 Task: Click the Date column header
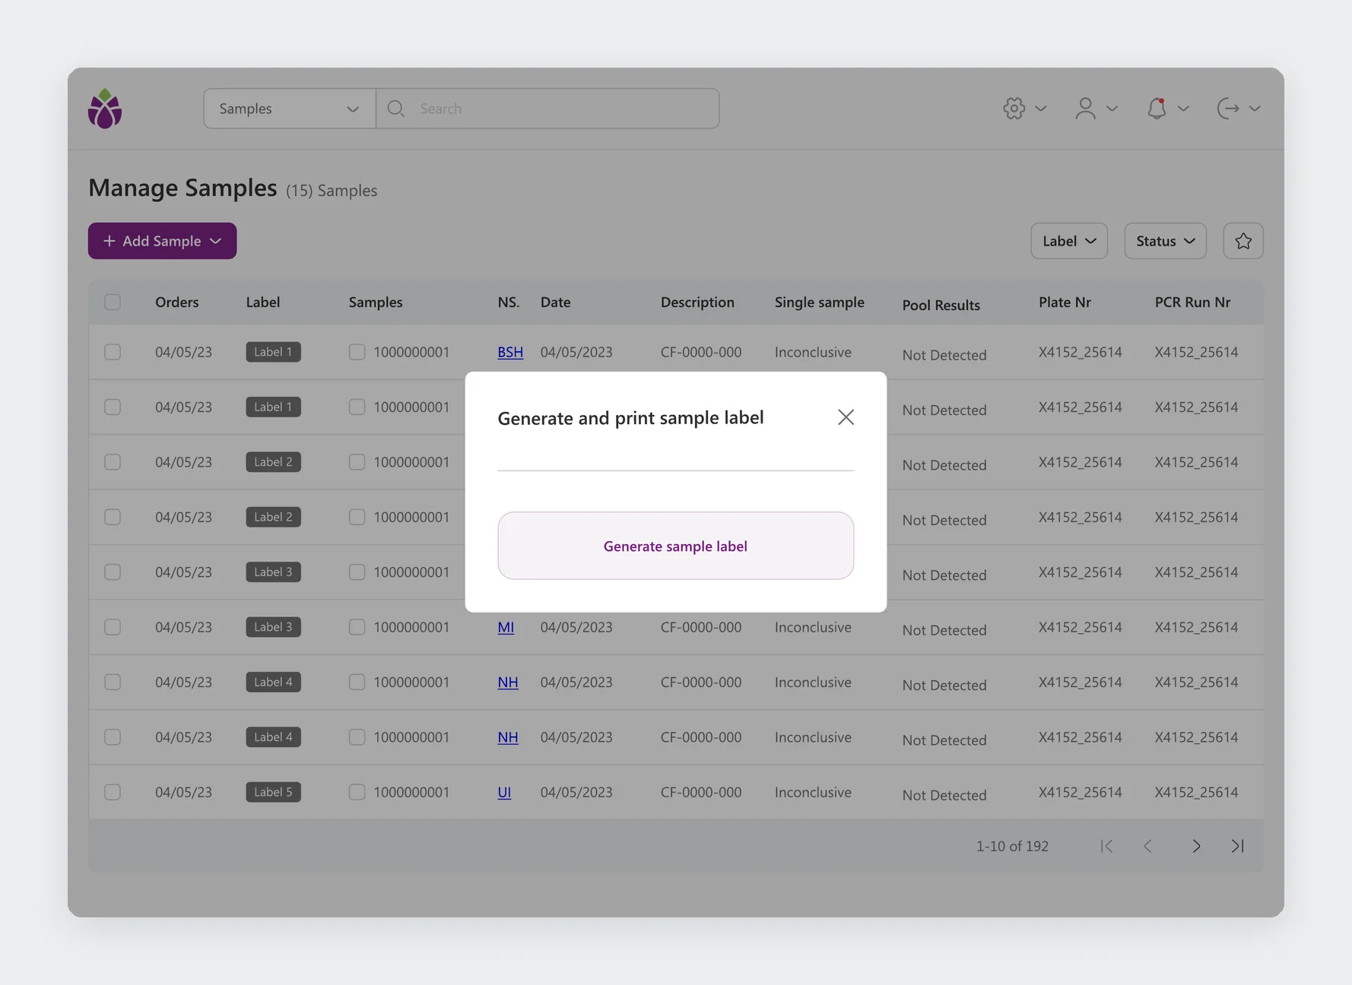(x=556, y=302)
